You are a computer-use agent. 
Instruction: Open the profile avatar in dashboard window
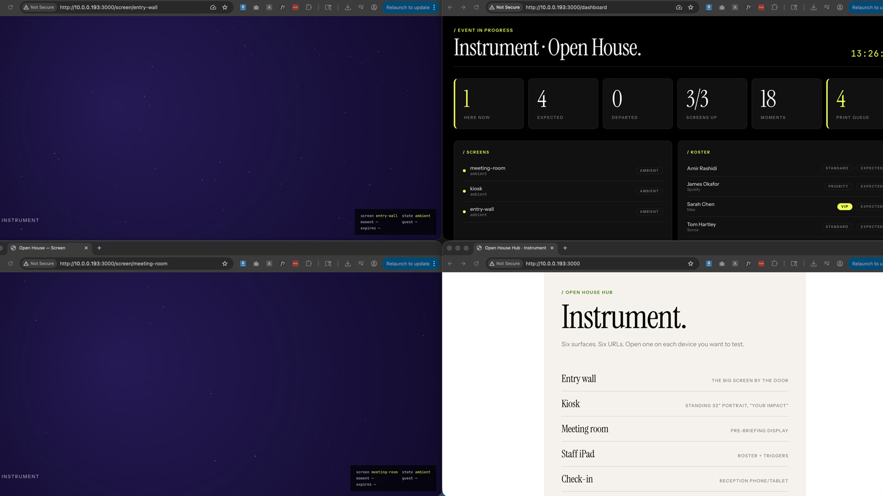[840, 7]
